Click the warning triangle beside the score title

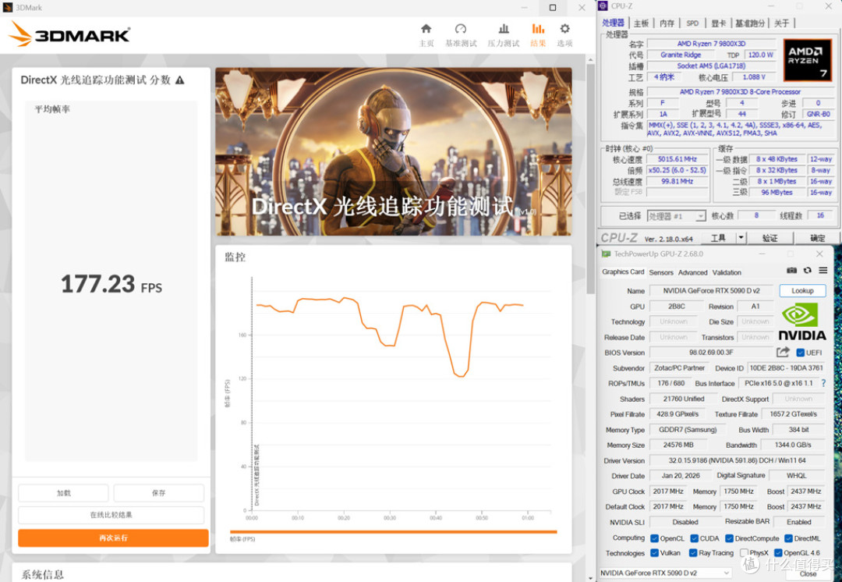(x=180, y=80)
